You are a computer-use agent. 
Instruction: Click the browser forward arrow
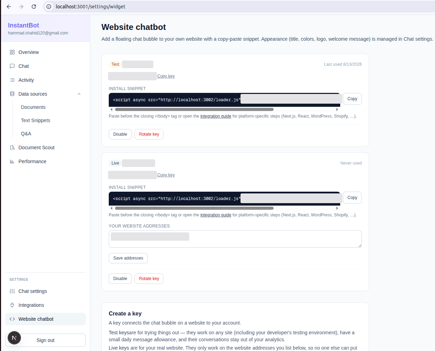(x=21, y=7)
